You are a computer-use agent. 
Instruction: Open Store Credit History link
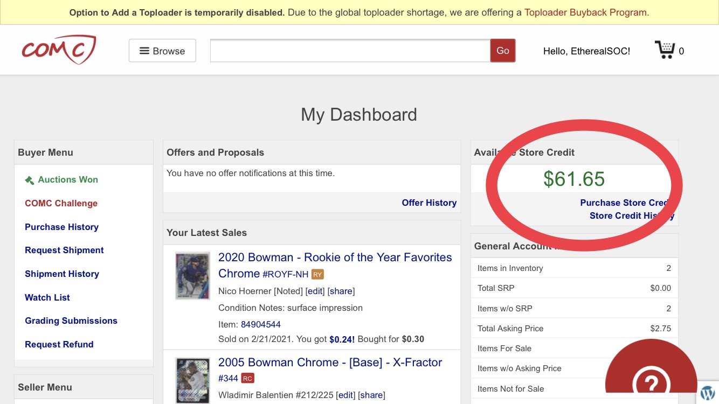632,215
